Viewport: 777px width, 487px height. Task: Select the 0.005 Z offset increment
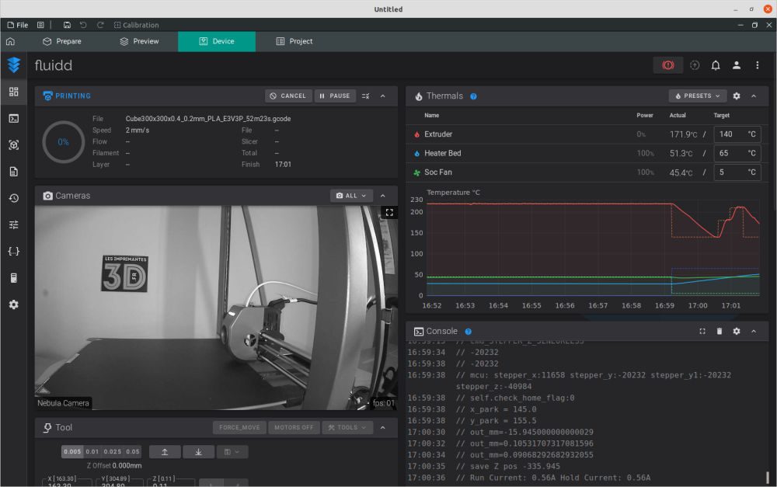coord(72,451)
